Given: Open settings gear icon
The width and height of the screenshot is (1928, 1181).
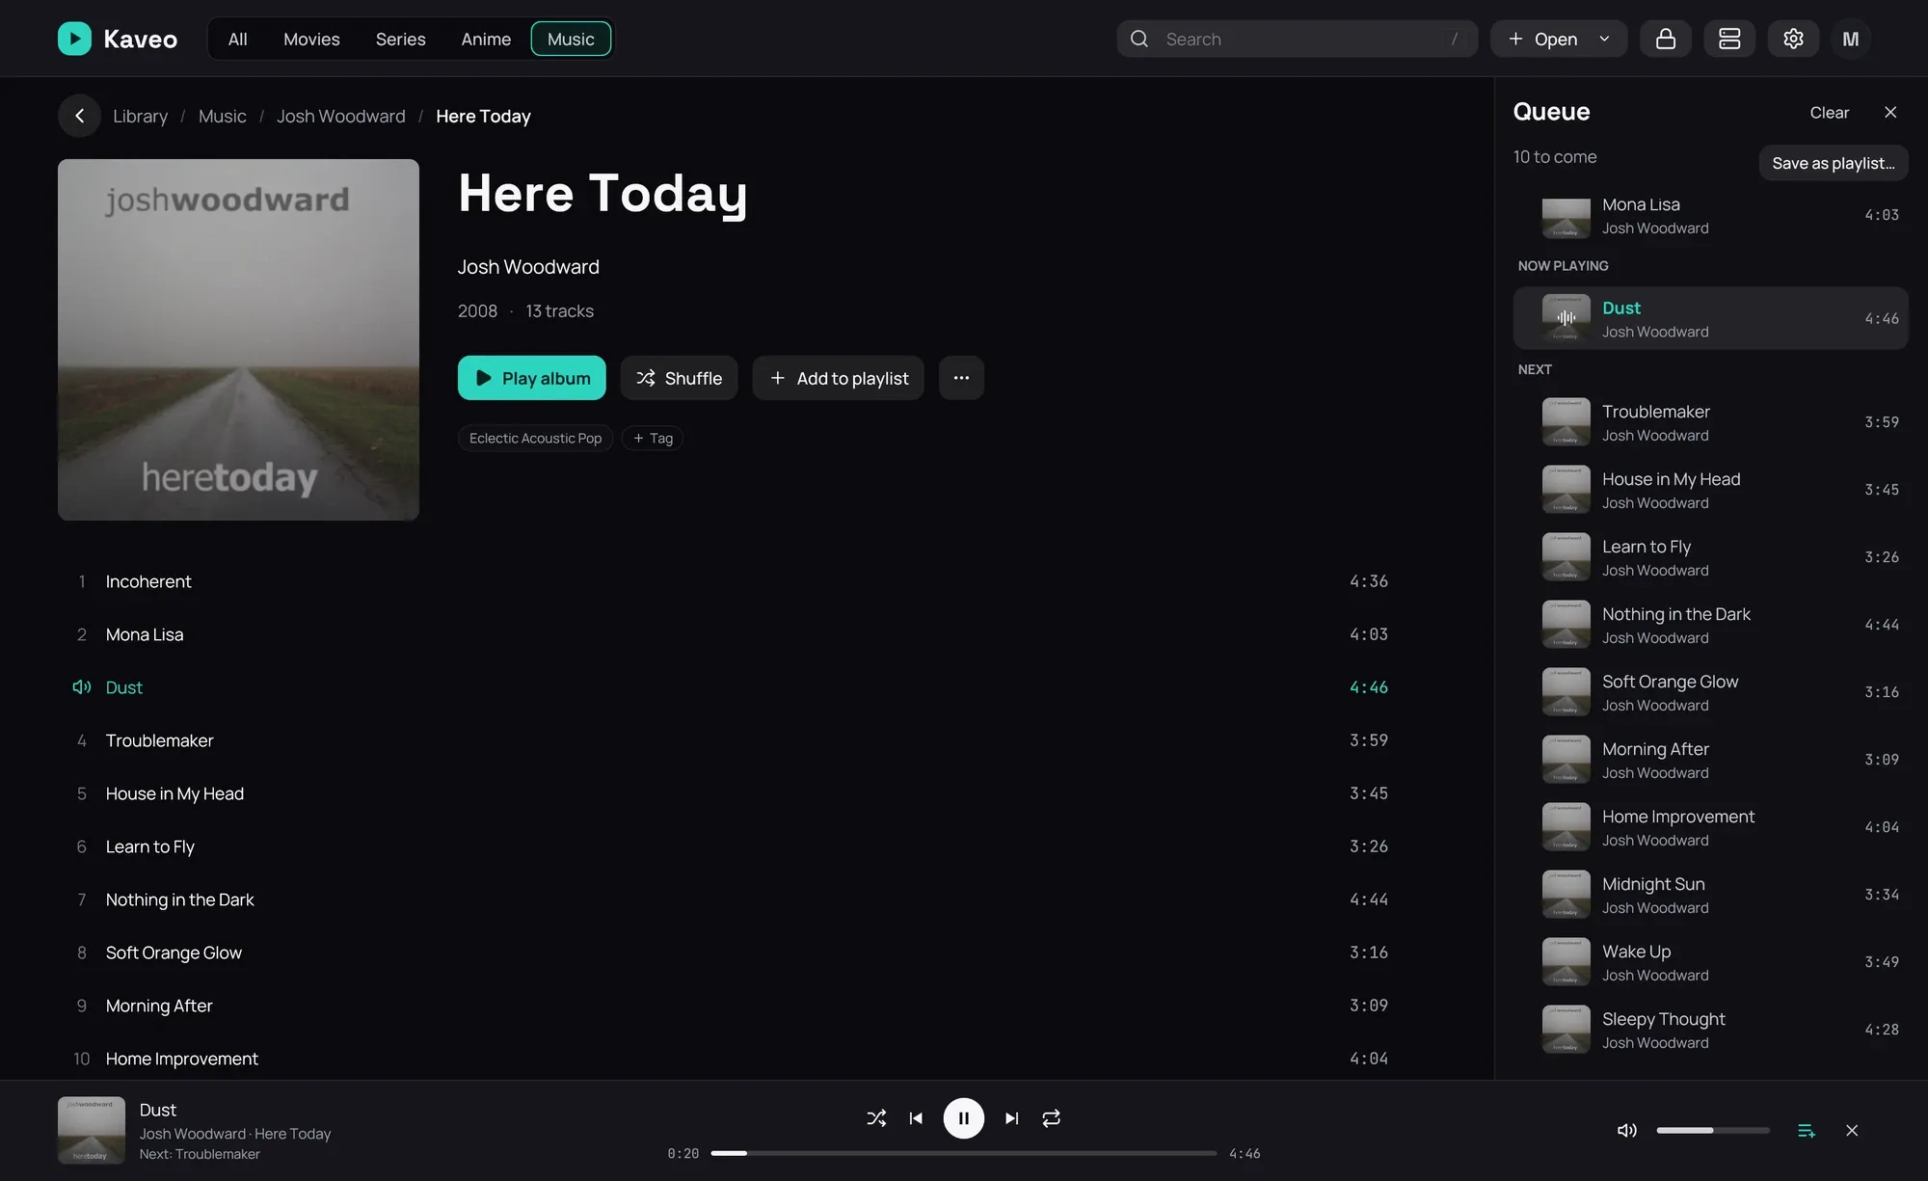Looking at the screenshot, I should point(1793,39).
